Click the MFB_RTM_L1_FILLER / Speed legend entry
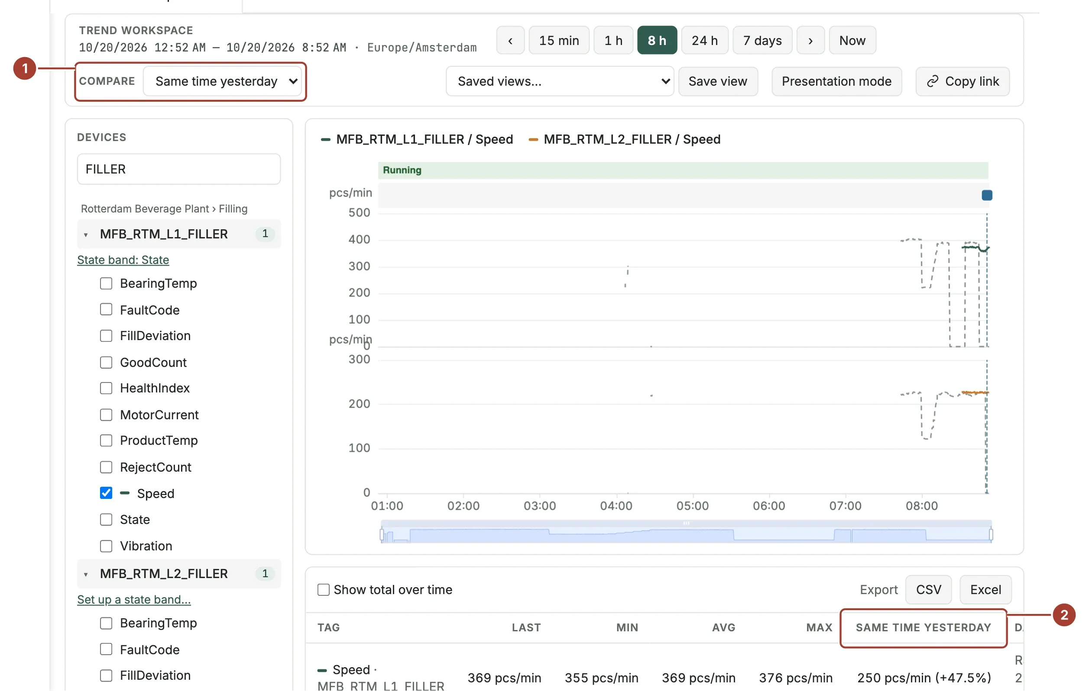This screenshot has height=691, width=1089. pos(417,139)
